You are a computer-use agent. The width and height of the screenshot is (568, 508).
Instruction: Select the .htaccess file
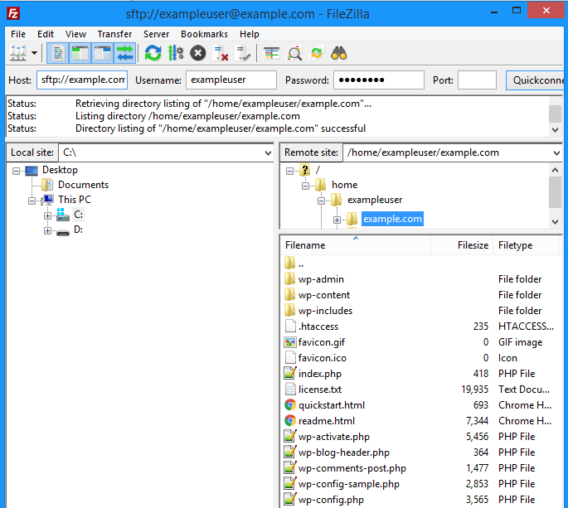tap(421, 327)
